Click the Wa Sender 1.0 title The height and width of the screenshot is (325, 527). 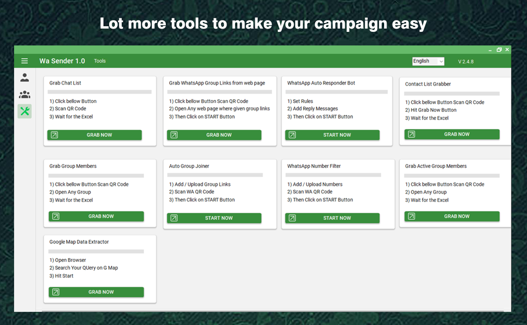click(x=62, y=61)
